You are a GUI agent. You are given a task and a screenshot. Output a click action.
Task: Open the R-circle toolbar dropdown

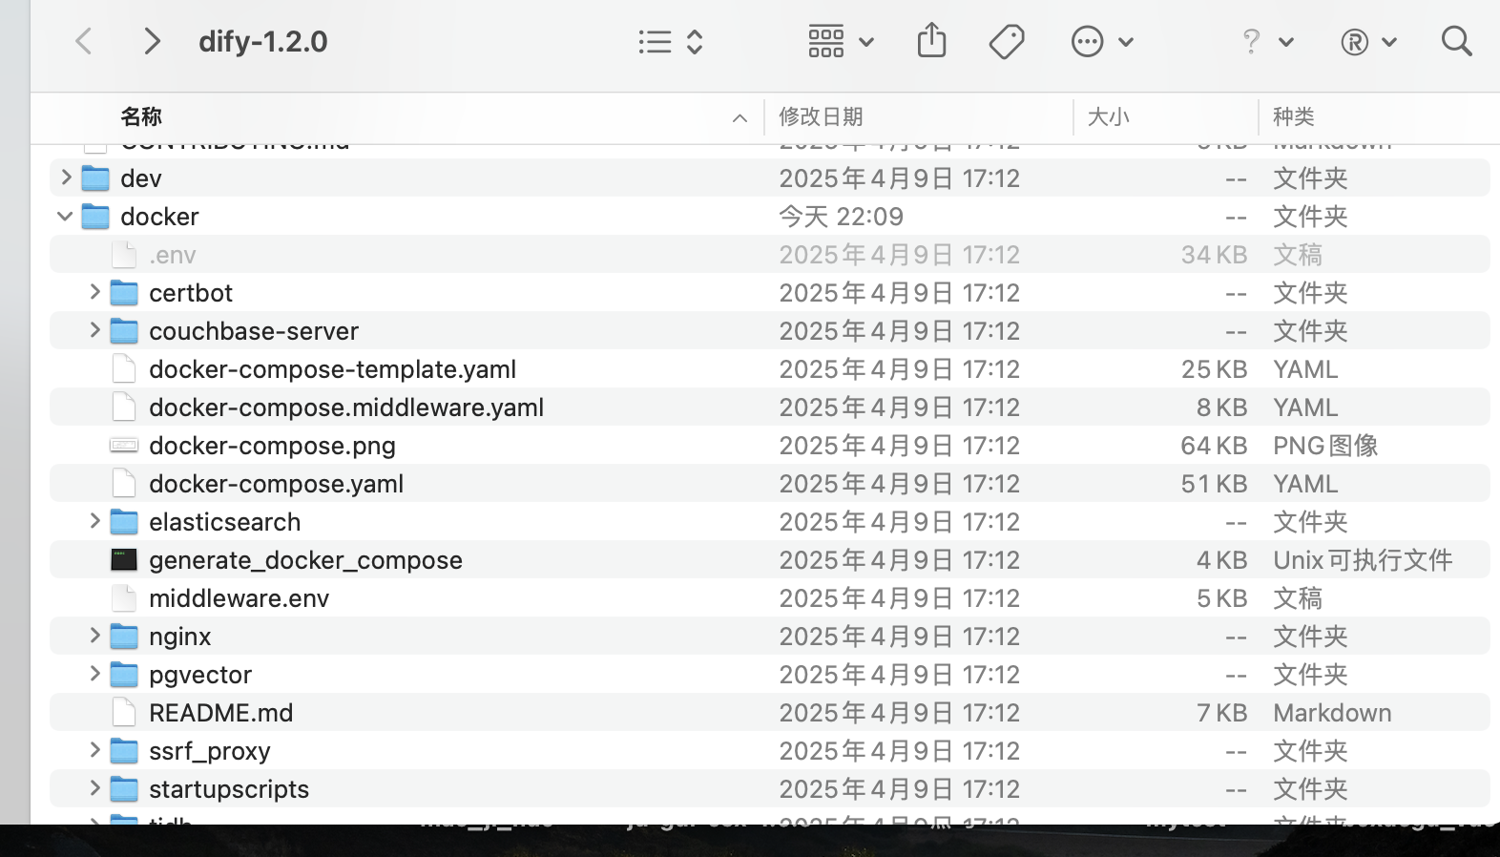[1368, 41]
